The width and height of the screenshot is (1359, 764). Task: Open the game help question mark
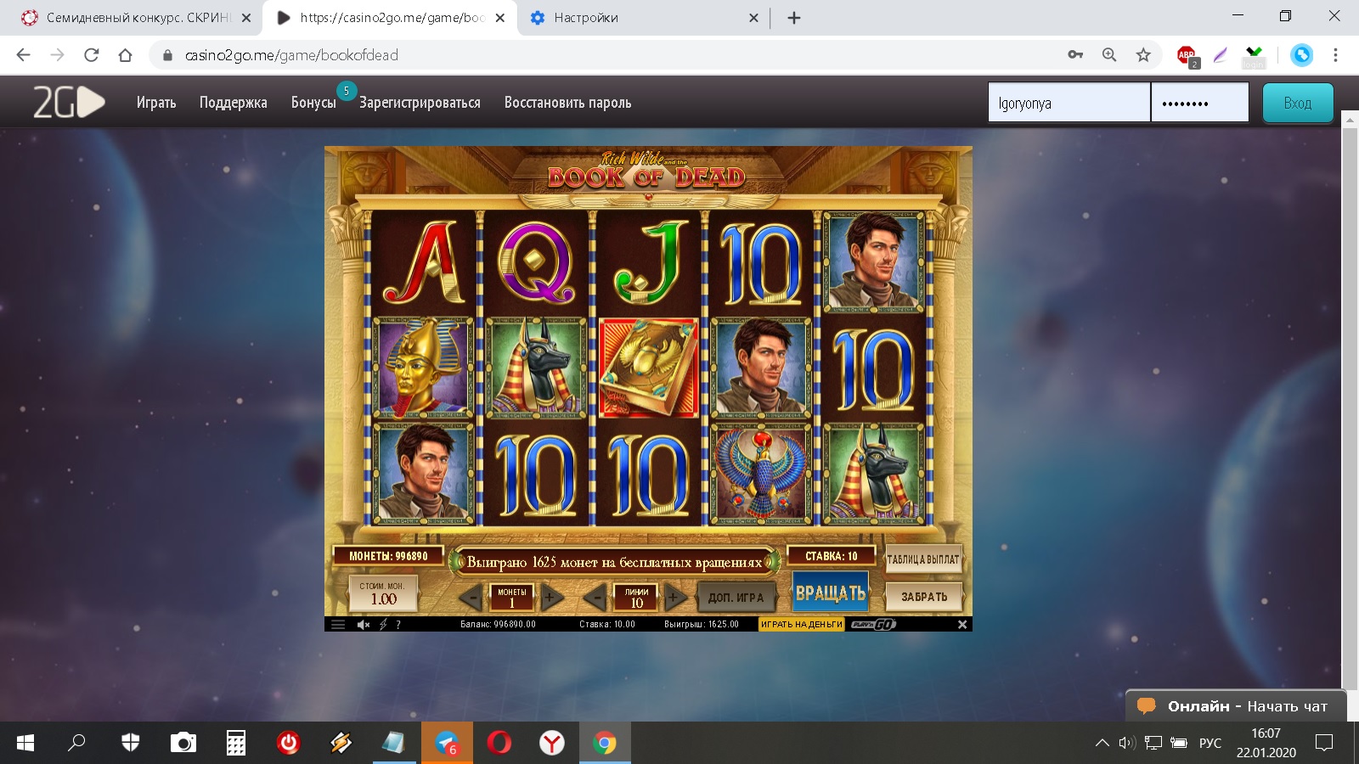398,624
